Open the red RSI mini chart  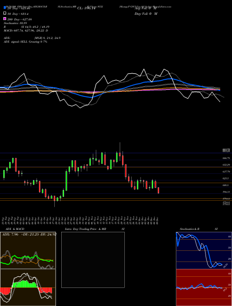click(204, 287)
